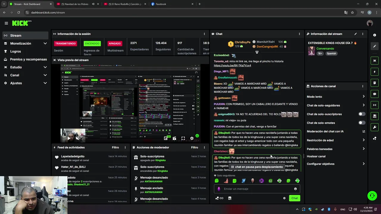Toggle Chat de solo-emotes switch
This screenshot has height=214, width=381.
[362, 123]
